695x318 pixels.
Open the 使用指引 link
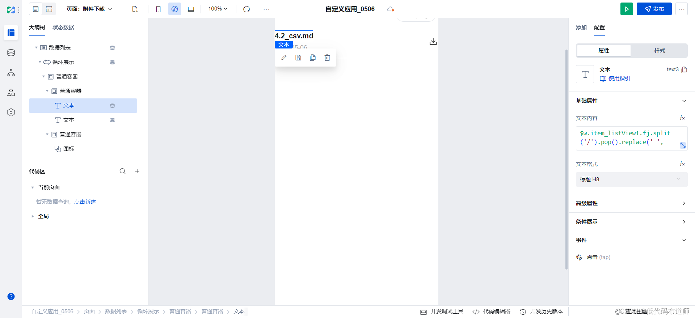click(615, 79)
